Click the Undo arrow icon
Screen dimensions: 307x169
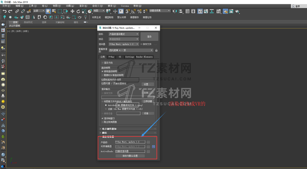(x=4, y=11)
